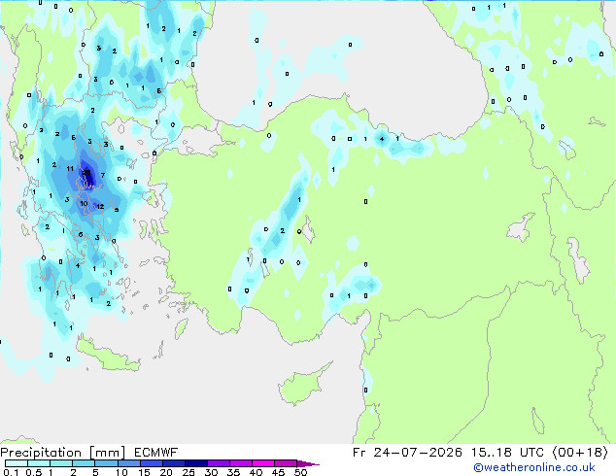
Task: Click the date text 'Fr 24-07-2026'
Action: pyautogui.click(x=407, y=453)
